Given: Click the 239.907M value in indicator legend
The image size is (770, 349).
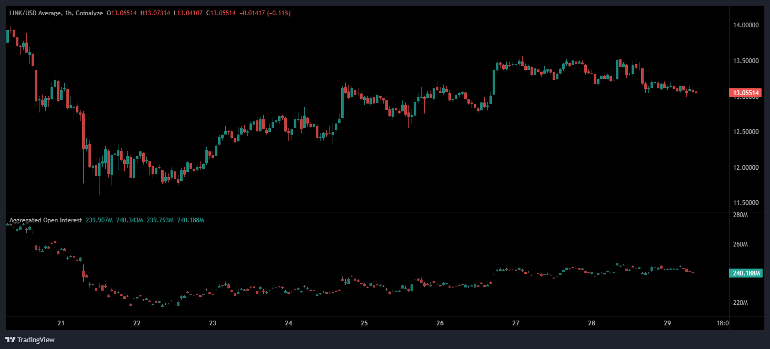Looking at the screenshot, I should point(99,220).
